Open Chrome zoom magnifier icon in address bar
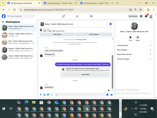 tap(135, 10)
